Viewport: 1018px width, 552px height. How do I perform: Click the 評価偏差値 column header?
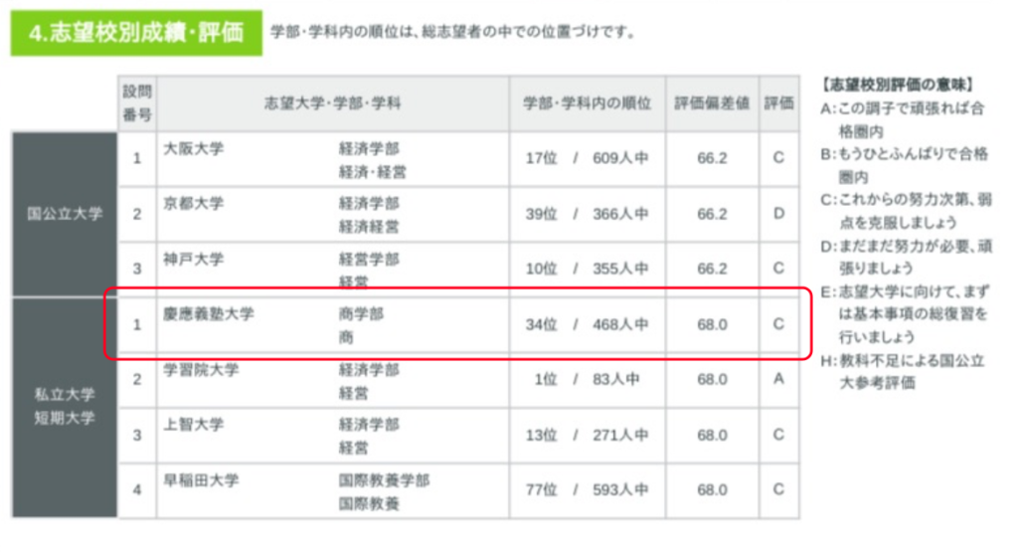pos(712,103)
